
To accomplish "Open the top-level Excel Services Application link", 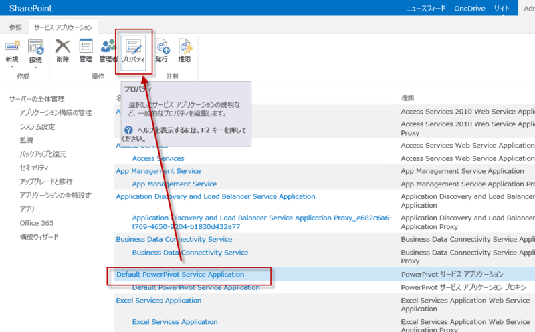I will [158, 301].
